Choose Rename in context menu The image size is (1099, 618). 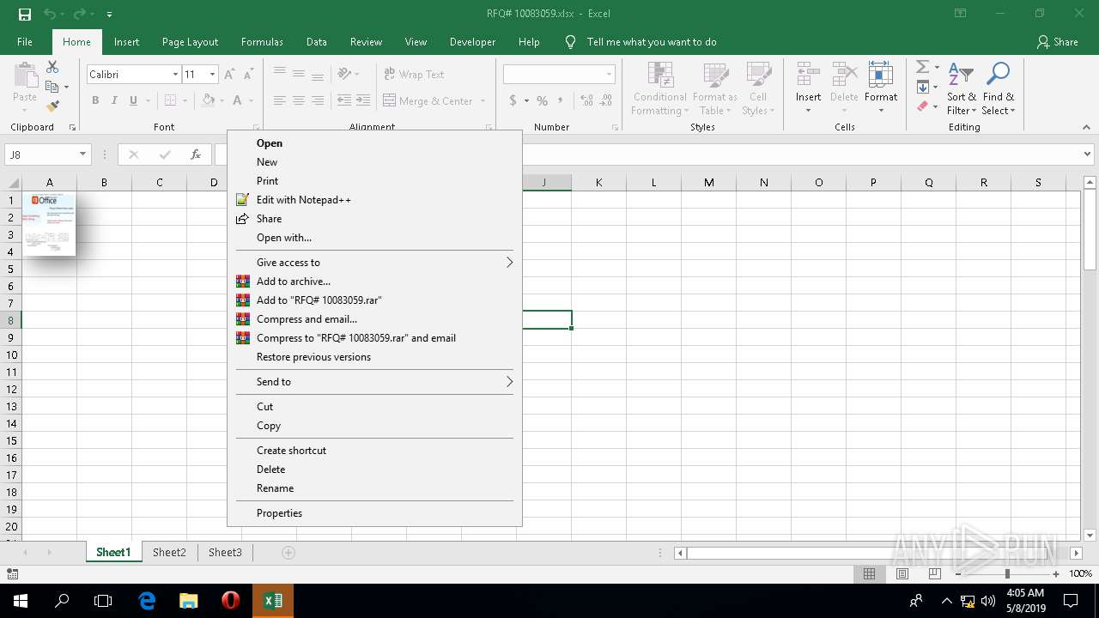(x=374, y=488)
